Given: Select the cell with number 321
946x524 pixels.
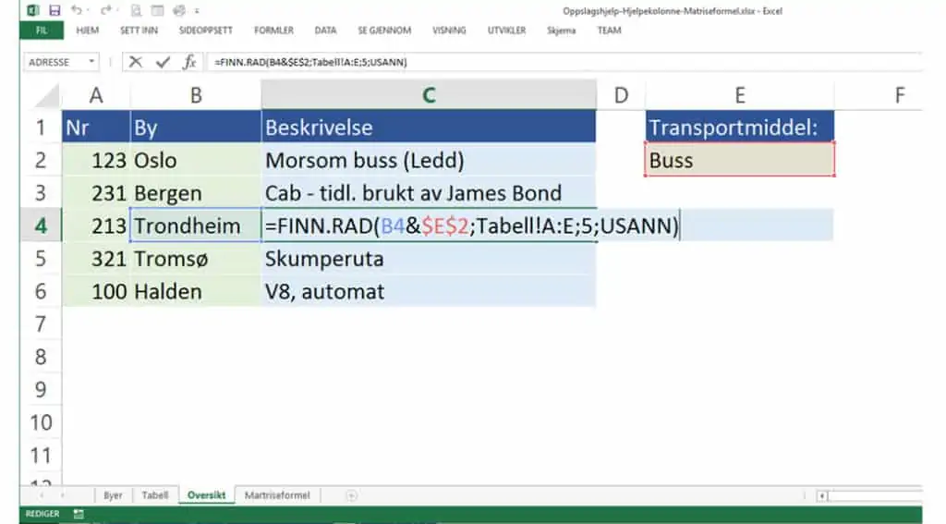Looking at the screenshot, I should point(96,259).
